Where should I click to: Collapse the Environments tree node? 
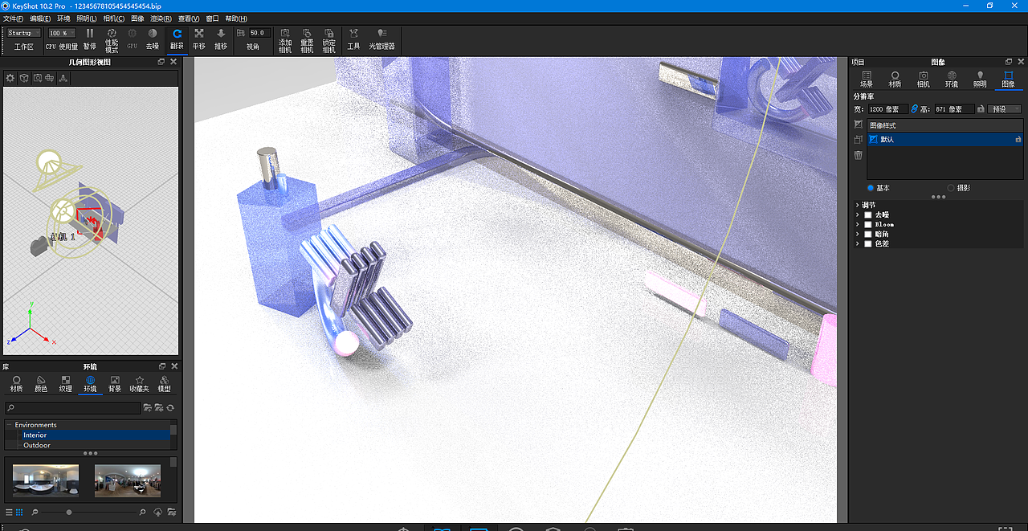click(x=10, y=424)
